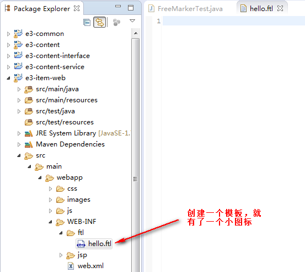Image resolution: width=305 pixels, height=272 pixels.
Task: Collapse the src folder
Action: pos(19,155)
